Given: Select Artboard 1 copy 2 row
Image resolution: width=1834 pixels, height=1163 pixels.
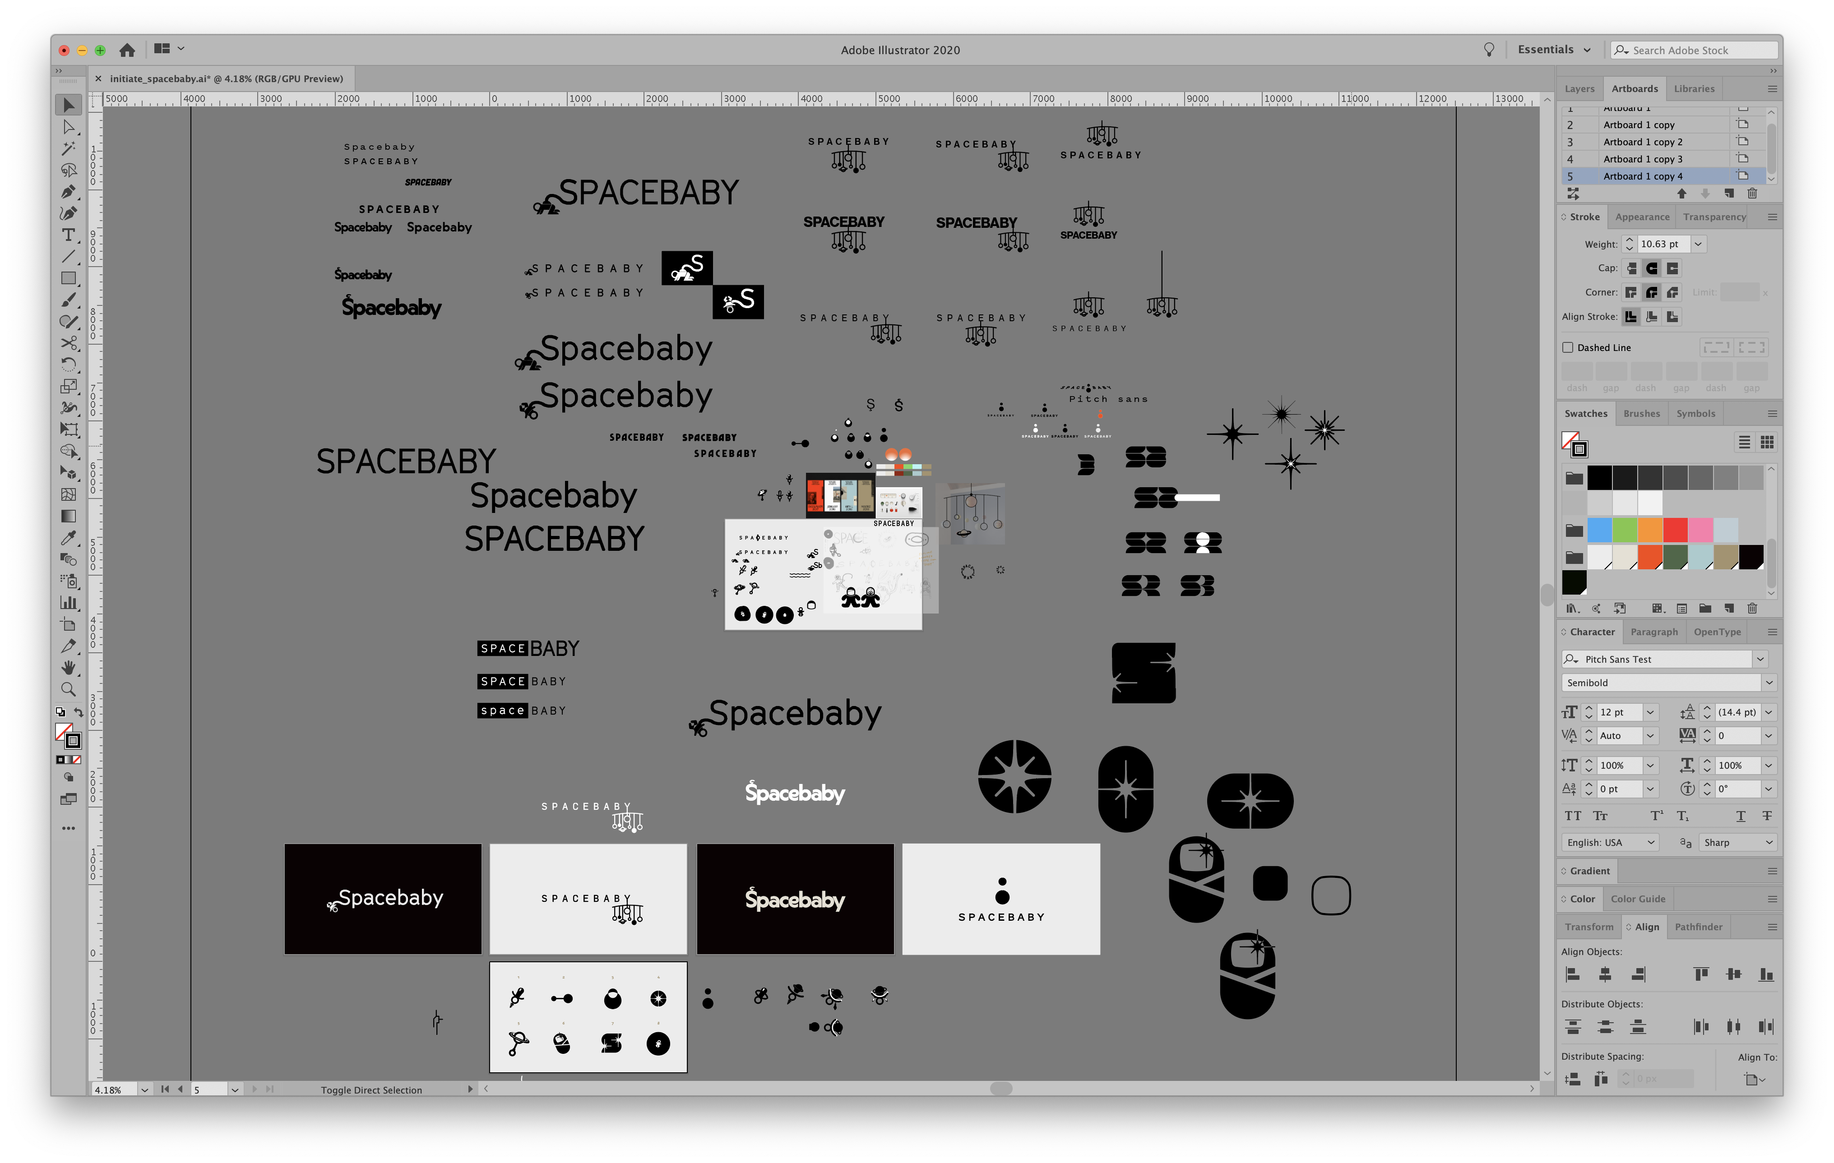Looking at the screenshot, I should coord(1663,142).
